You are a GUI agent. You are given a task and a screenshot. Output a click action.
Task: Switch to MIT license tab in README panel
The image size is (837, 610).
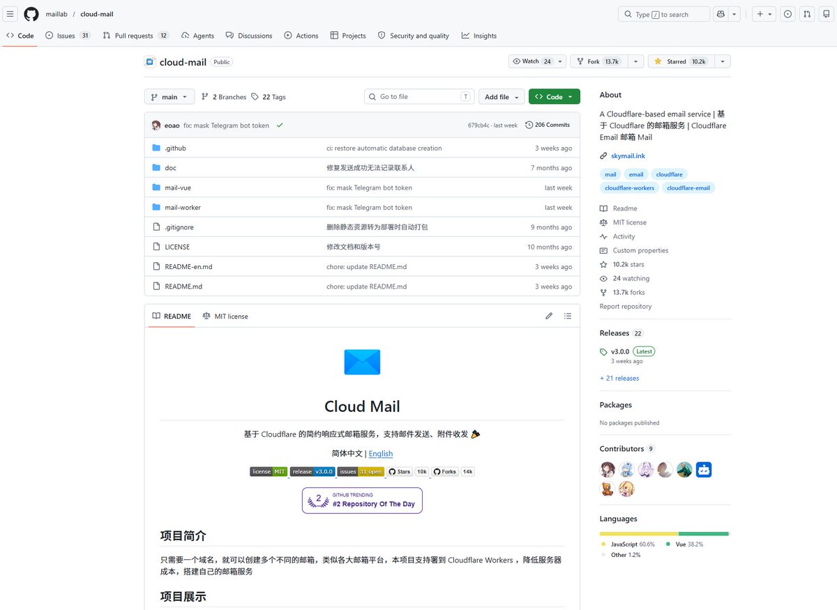pos(225,316)
